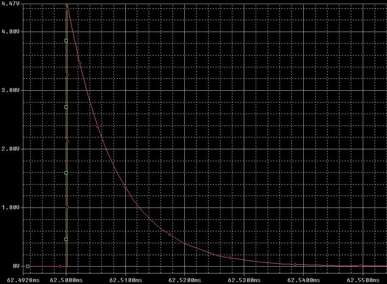Click the 62.5200ms time axis label
The width and height of the screenshot is (387, 284).
(185, 280)
